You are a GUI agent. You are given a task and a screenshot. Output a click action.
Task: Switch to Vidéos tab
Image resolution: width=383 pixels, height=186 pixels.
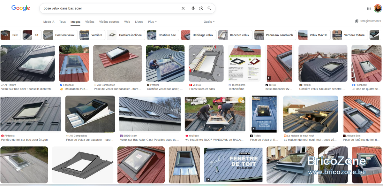90,22
